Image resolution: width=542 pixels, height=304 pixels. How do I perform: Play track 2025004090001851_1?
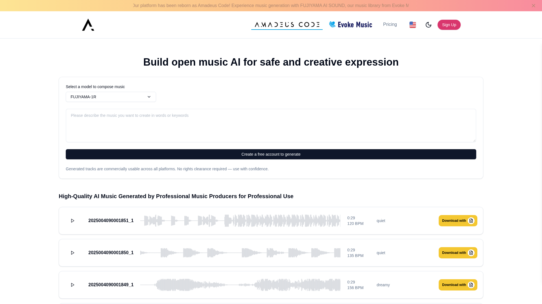[73, 221]
